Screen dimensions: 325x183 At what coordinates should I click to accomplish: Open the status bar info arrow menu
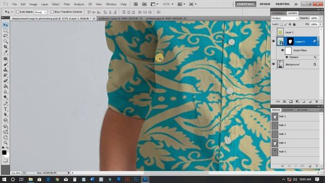click(x=69, y=173)
